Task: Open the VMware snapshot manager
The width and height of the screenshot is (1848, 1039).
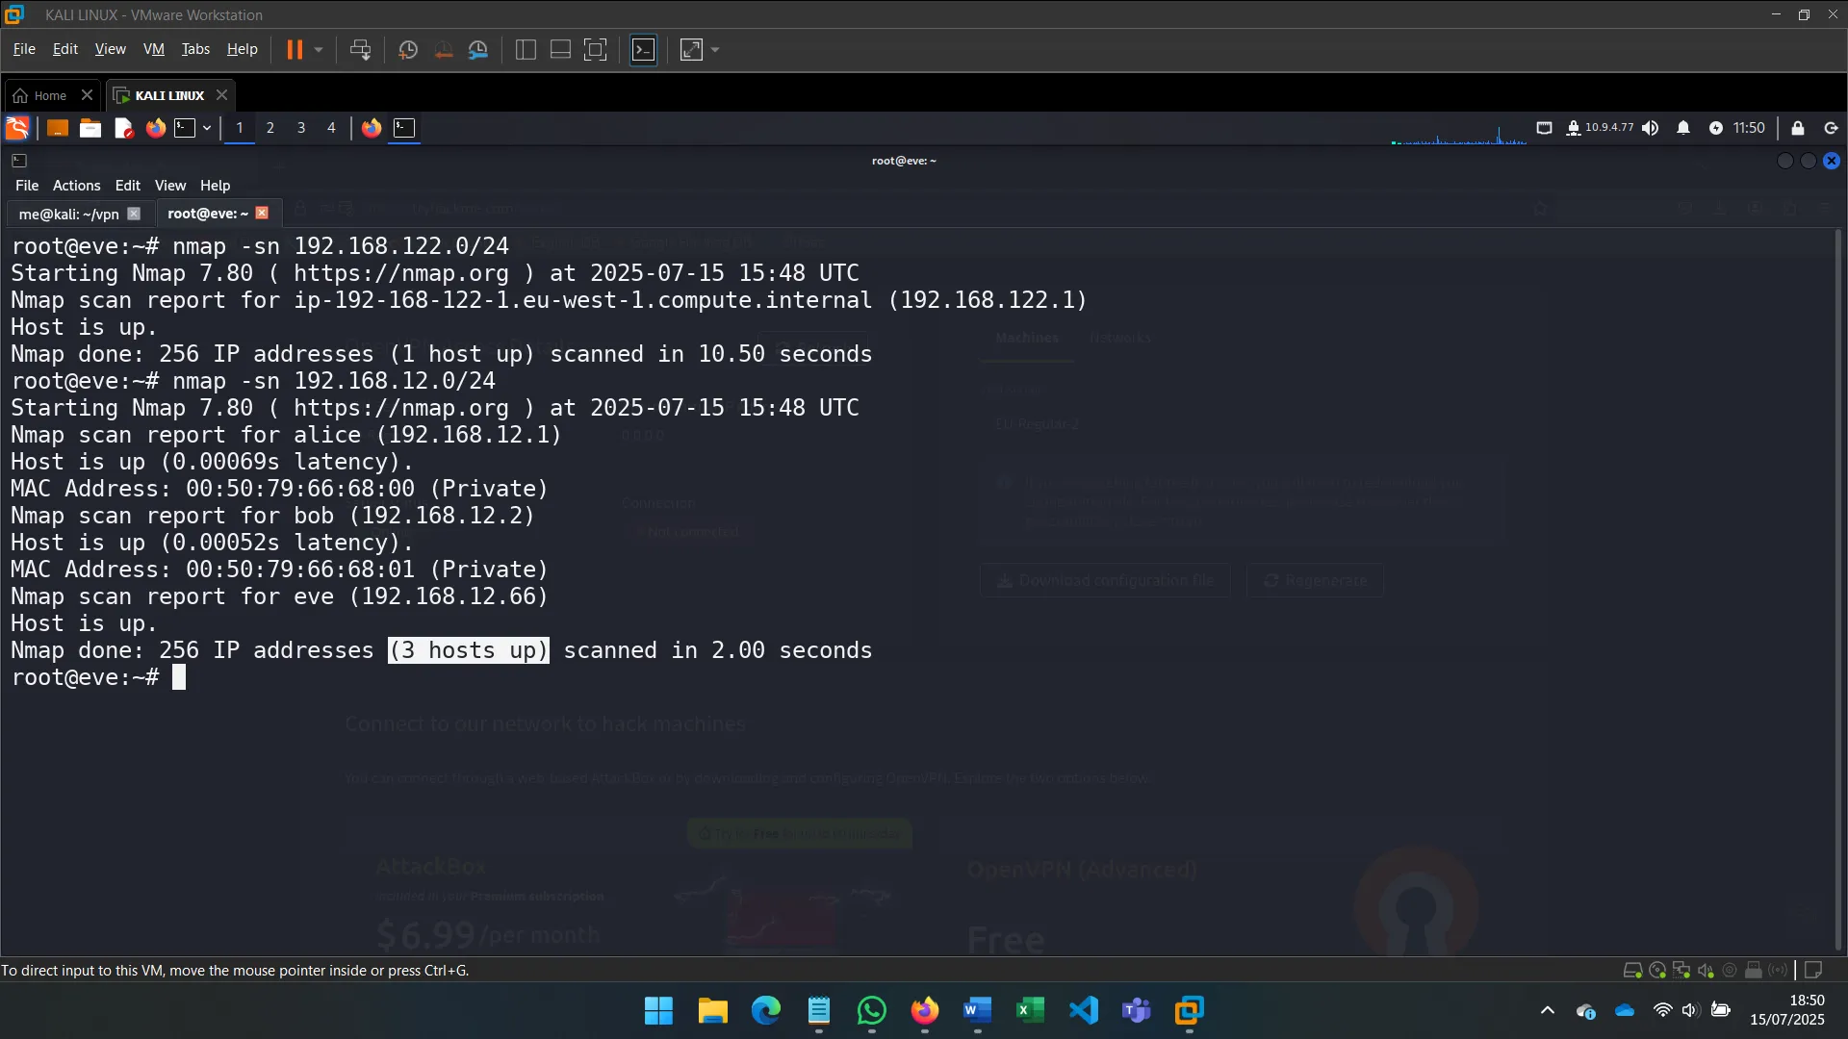Action: (478, 49)
